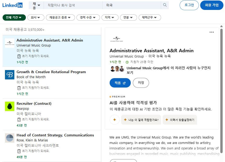This screenshot has width=225, height=162.
Task: Expand the 채용공고 종류 filter
Action: click(x=60, y=18)
